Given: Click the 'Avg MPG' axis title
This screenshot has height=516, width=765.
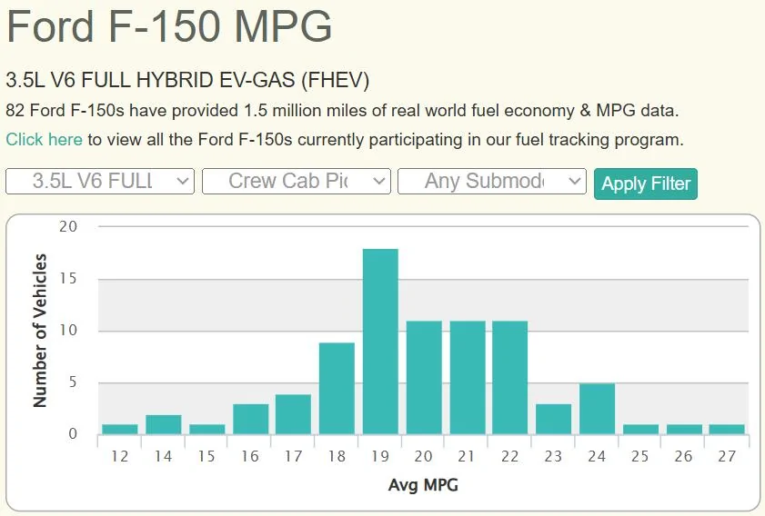Looking at the screenshot, I should click(x=423, y=485).
